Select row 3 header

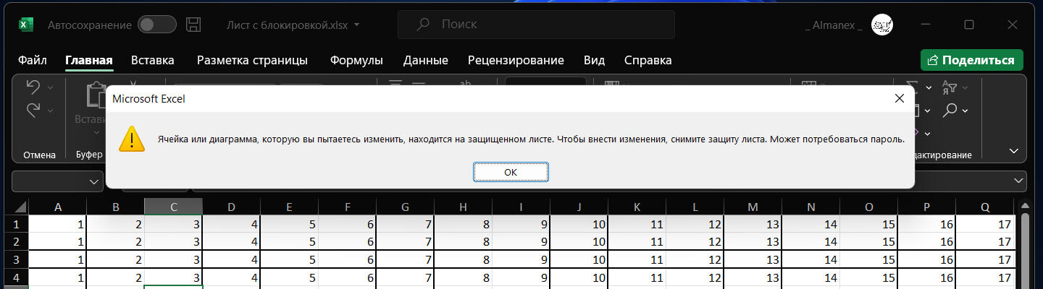(x=14, y=259)
